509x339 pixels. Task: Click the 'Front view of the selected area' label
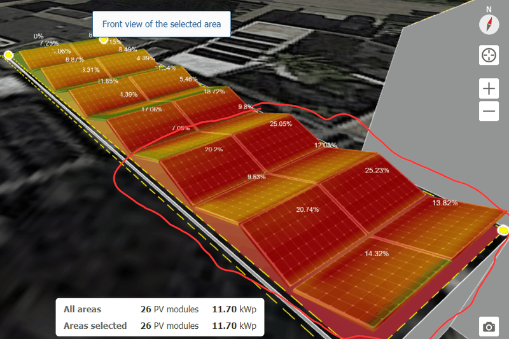coord(162,24)
